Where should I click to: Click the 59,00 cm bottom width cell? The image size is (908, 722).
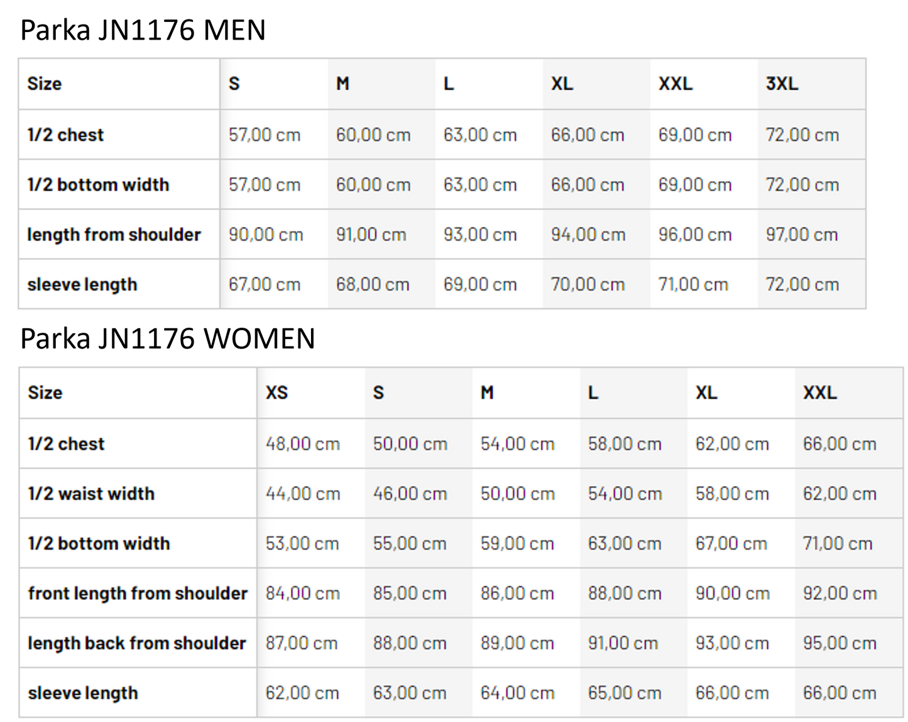coord(517,543)
